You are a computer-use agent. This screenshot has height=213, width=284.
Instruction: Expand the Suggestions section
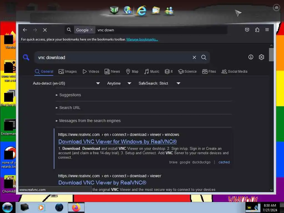pos(69,95)
